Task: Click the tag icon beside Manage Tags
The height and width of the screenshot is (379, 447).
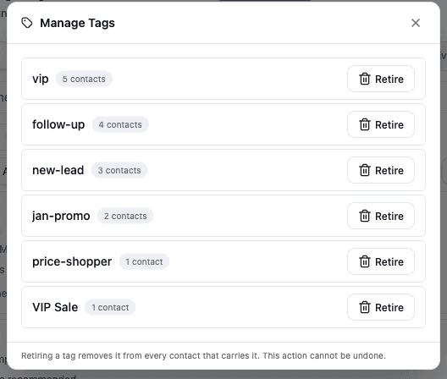Action: [x=27, y=23]
